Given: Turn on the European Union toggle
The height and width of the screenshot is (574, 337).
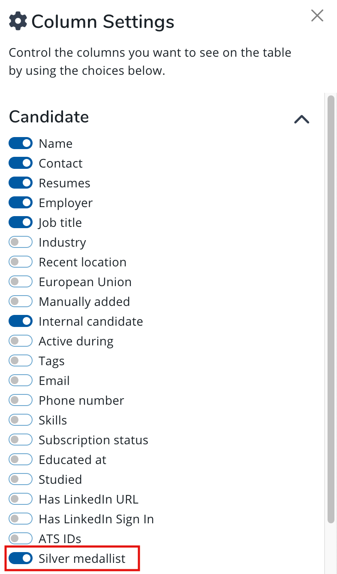Looking at the screenshot, I should 21,282.
